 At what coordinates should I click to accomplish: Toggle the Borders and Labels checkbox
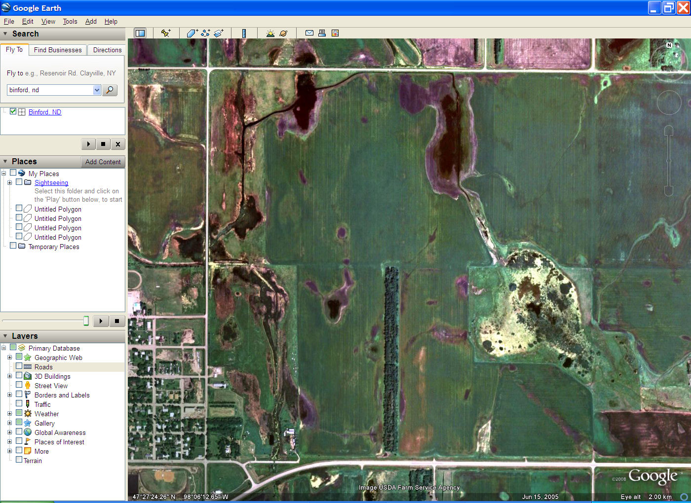tap(19, 394)
